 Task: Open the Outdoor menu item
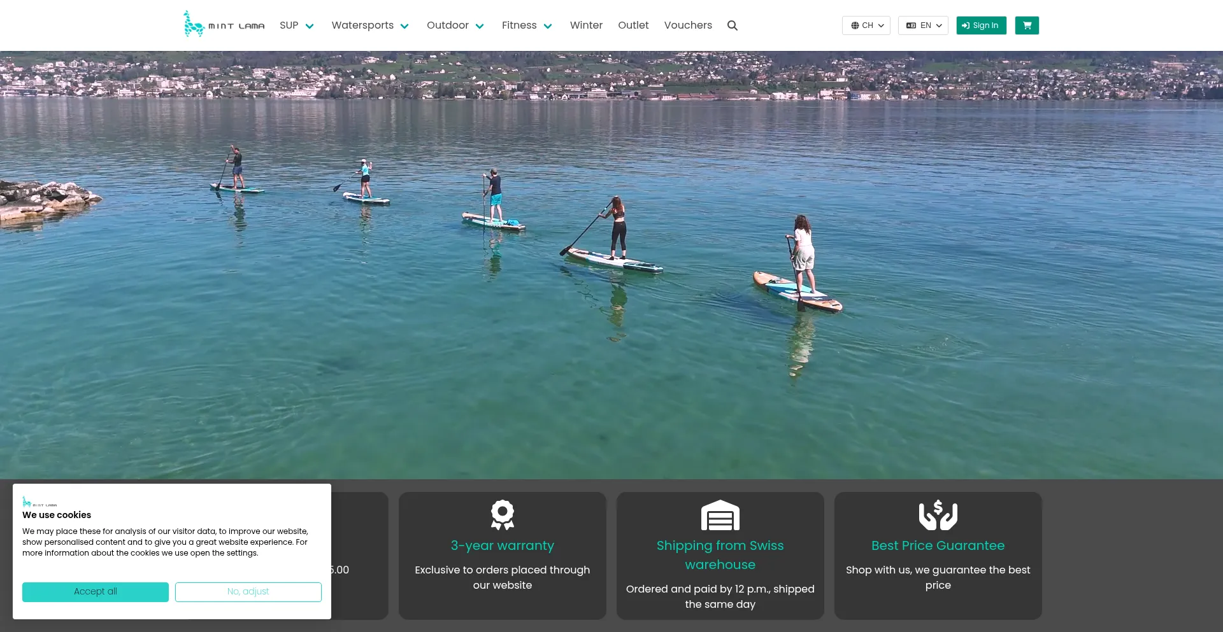point(448,25)
